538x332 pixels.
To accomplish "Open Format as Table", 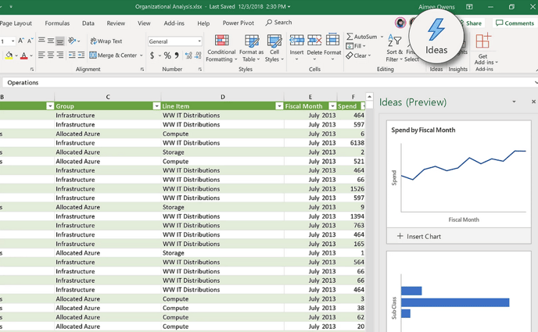I will coord(252,48).
